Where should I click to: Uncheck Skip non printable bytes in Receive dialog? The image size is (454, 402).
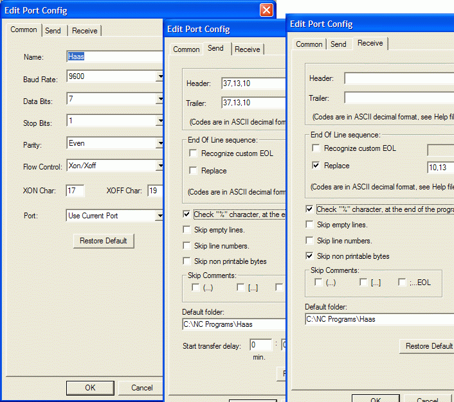point(309,256)
